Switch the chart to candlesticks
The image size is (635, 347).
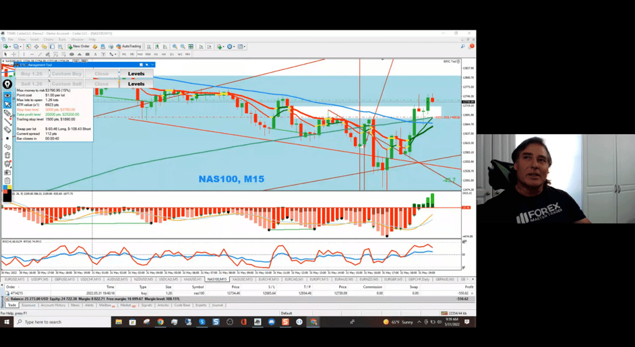tap(157, 46)
